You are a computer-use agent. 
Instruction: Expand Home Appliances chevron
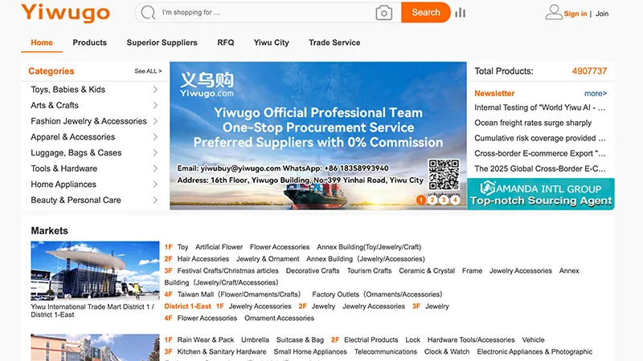(155, 185)
